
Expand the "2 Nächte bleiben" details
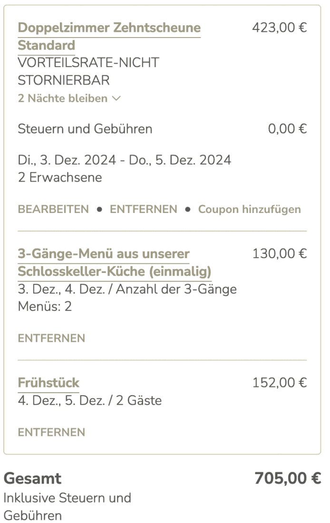coord(63,99)
